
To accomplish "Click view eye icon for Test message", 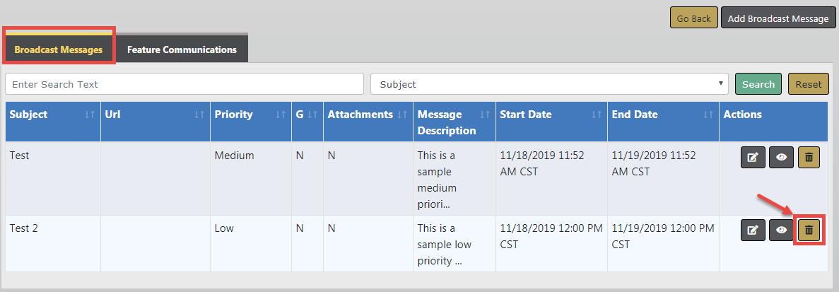I will coord(781,158).
